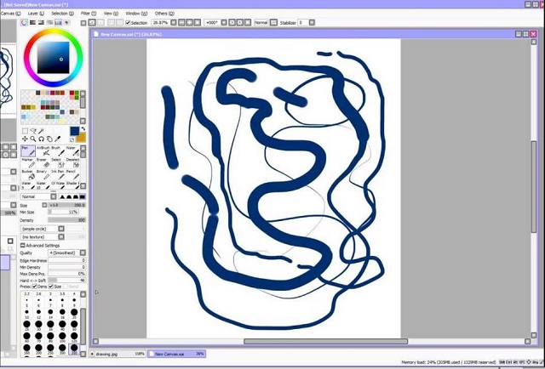The height and width of the screenshot is (369, 545).
Task: Click the dark blue foreground color swatch
Action: 74,132
